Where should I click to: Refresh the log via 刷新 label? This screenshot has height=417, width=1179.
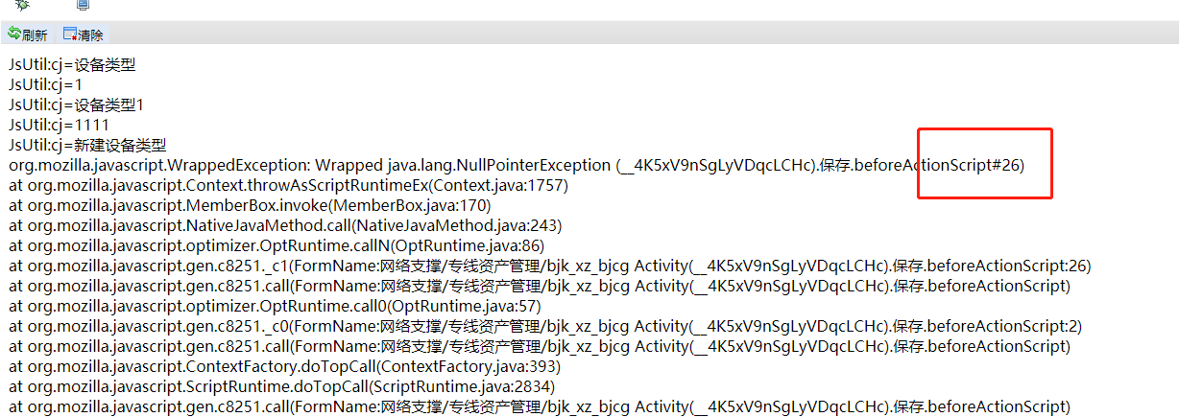pyautogui.click(x=35, y=35)
